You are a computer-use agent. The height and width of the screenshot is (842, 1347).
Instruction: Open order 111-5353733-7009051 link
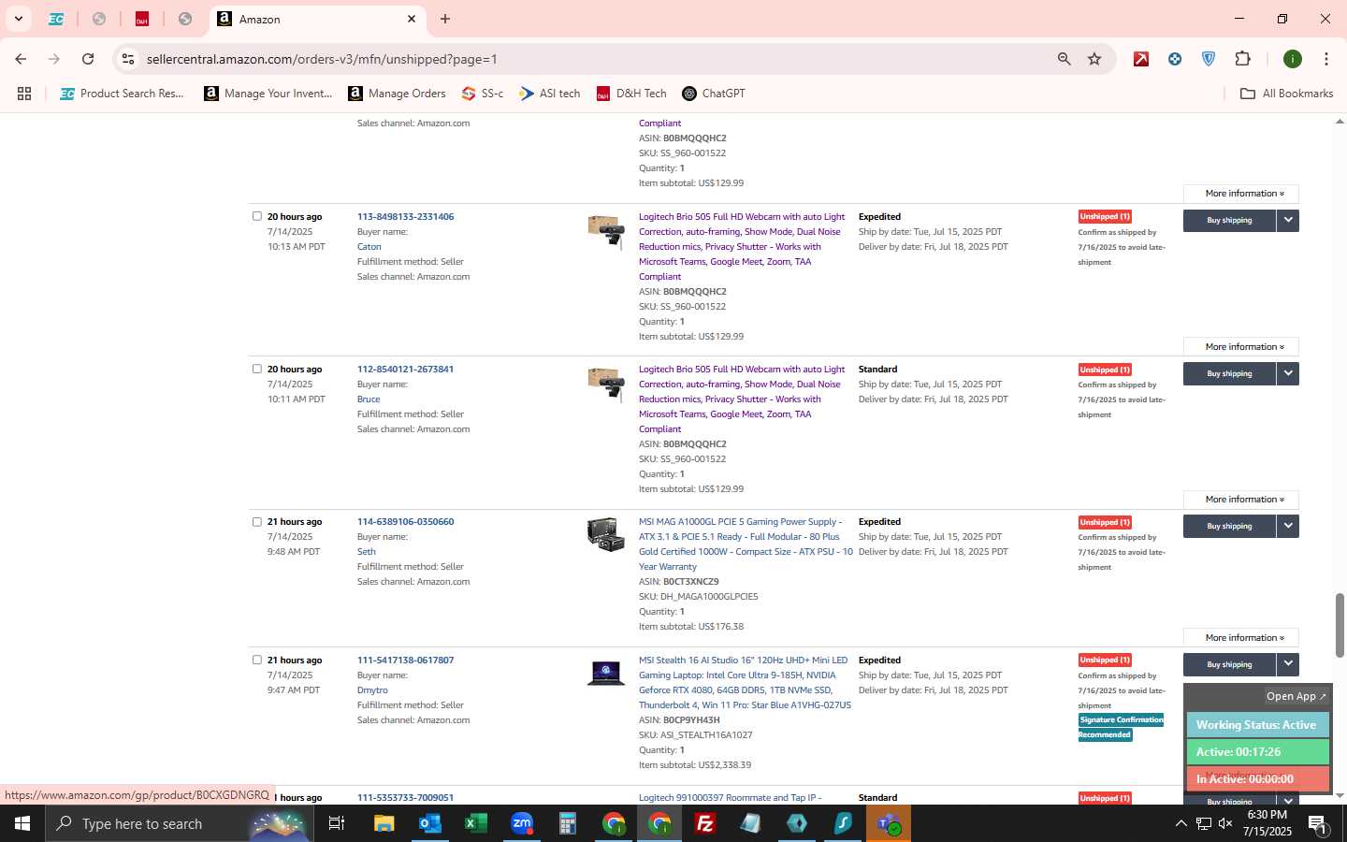pos(405,798)
